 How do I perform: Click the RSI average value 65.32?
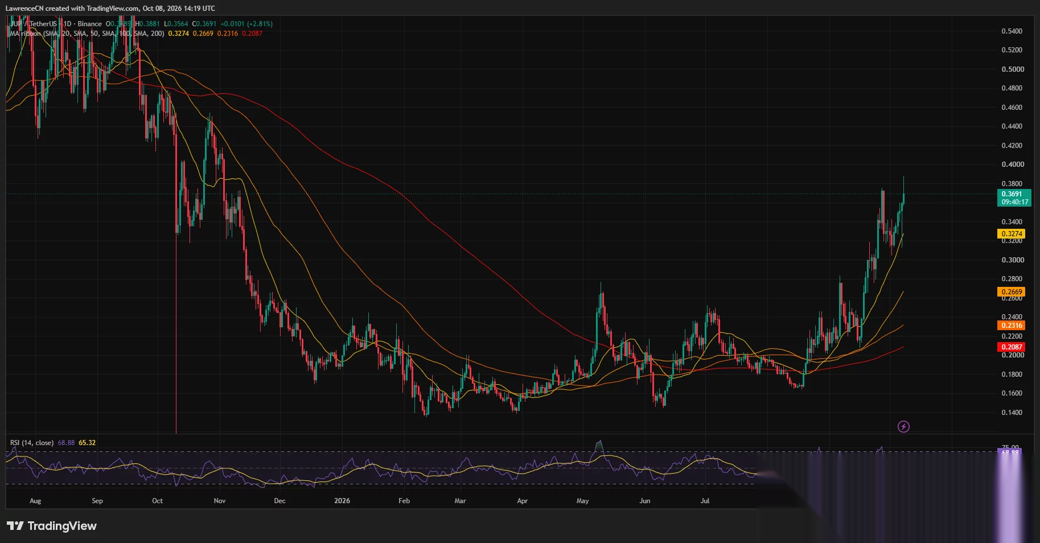coord(87,443)
